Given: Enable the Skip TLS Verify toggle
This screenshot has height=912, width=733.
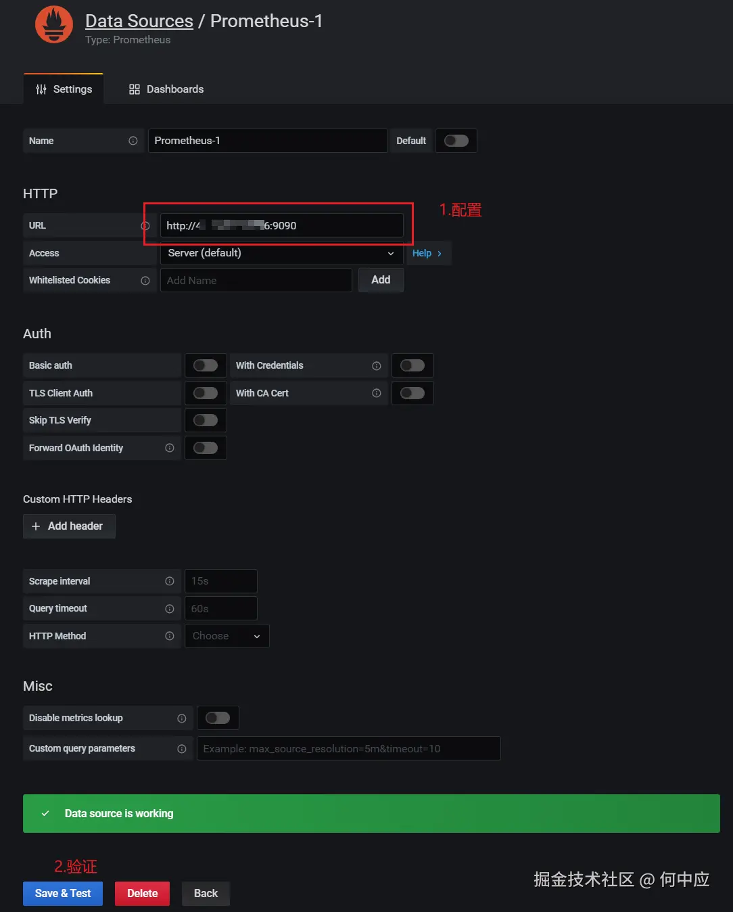Looking at the screenshot, I should coord(206,420).
